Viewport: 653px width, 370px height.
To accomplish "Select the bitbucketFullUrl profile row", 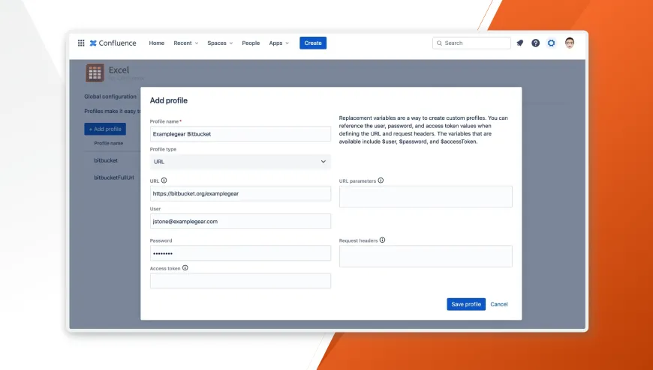I will (x=113, y=178).
